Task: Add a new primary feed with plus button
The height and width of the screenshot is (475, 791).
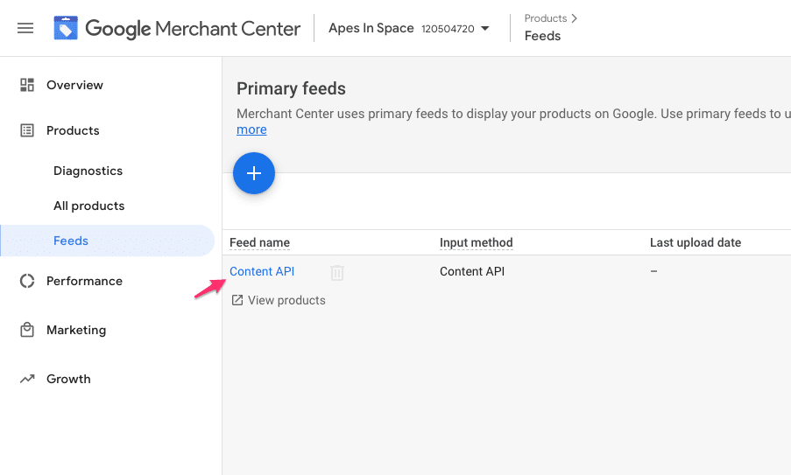Action: (254, 173)
